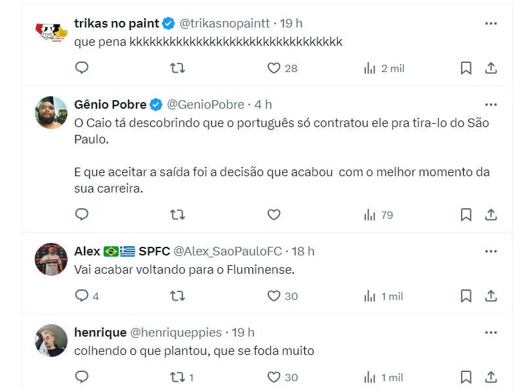Open more options on Gênio Pobre tweet

point(491,105)
